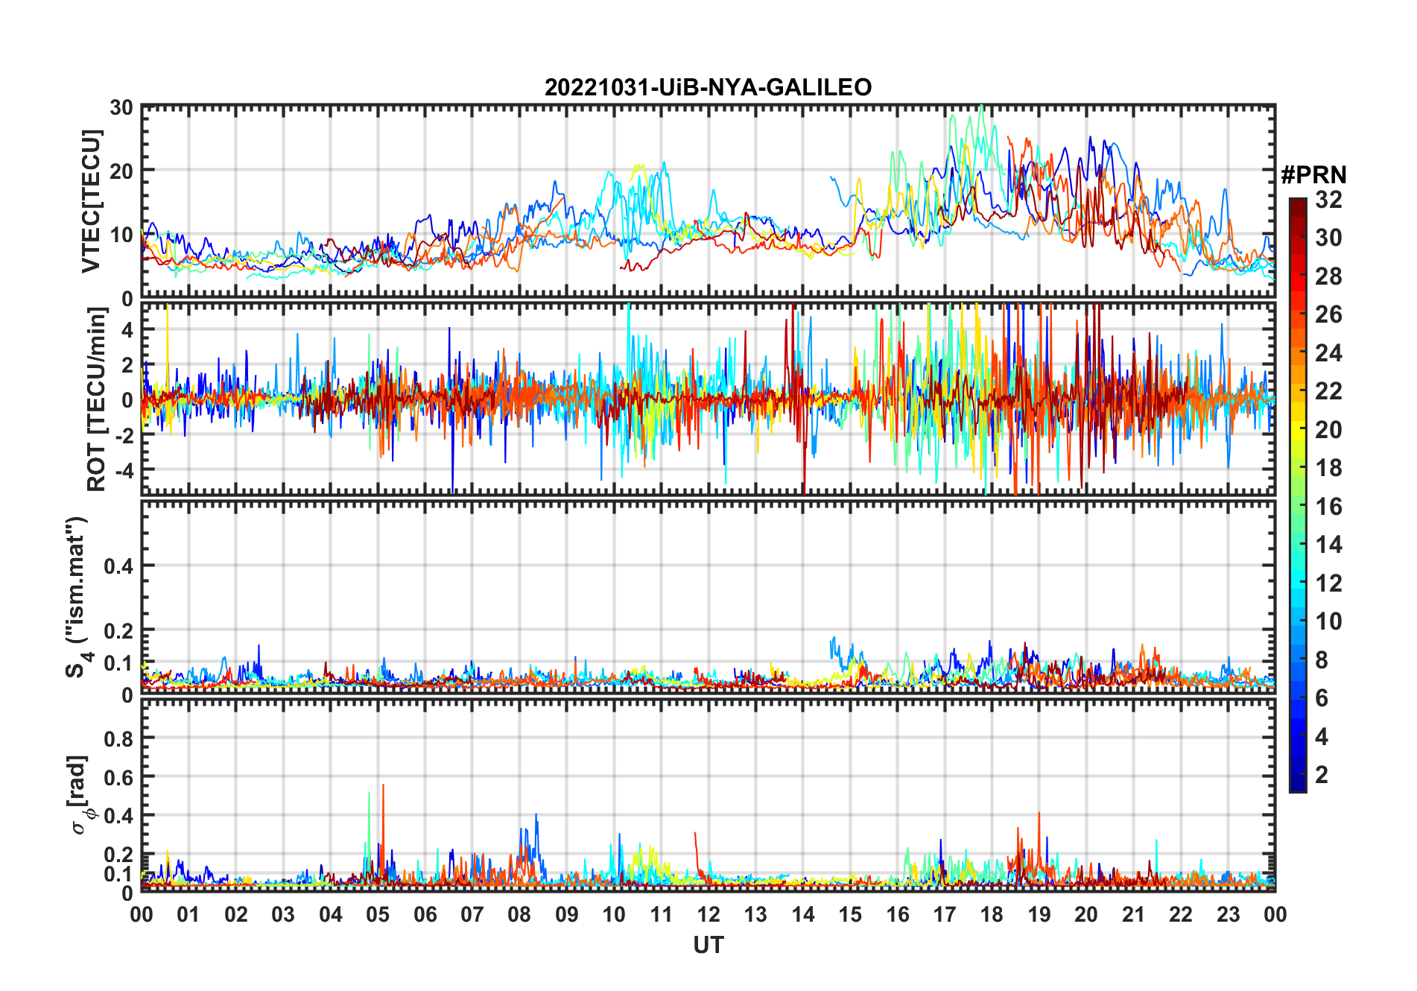Click colorbar tick label 32
This screenshot has width=1417, height=991.
point(1328,200)
